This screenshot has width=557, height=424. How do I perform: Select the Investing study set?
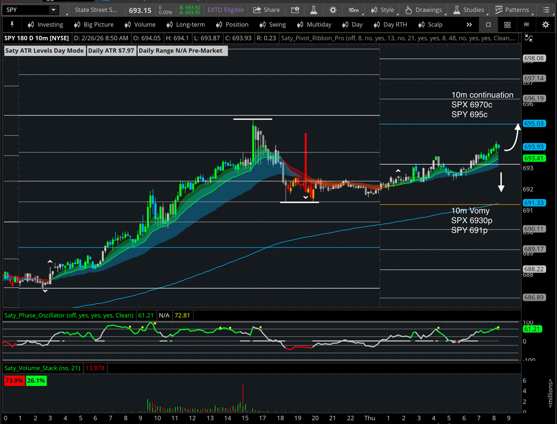coord(45,25)
